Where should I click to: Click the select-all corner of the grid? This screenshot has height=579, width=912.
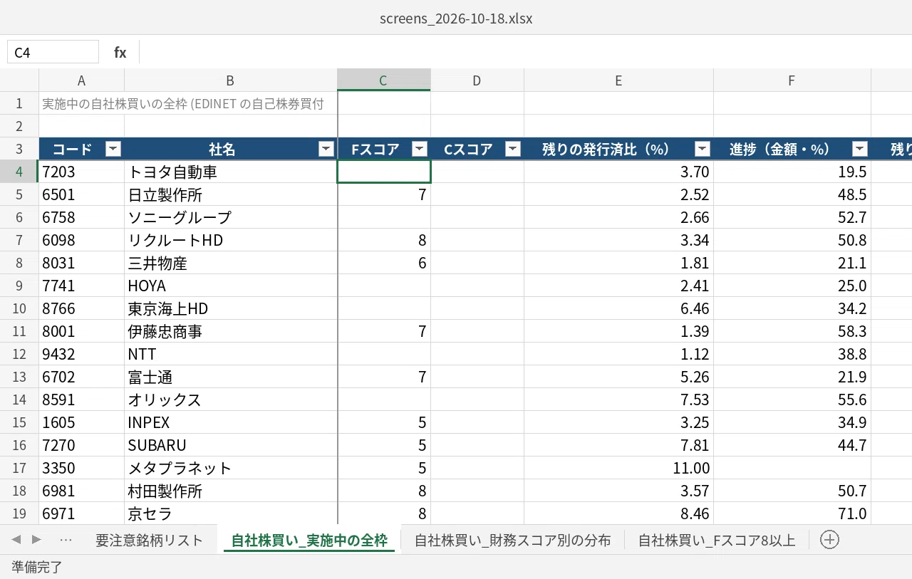19,80
